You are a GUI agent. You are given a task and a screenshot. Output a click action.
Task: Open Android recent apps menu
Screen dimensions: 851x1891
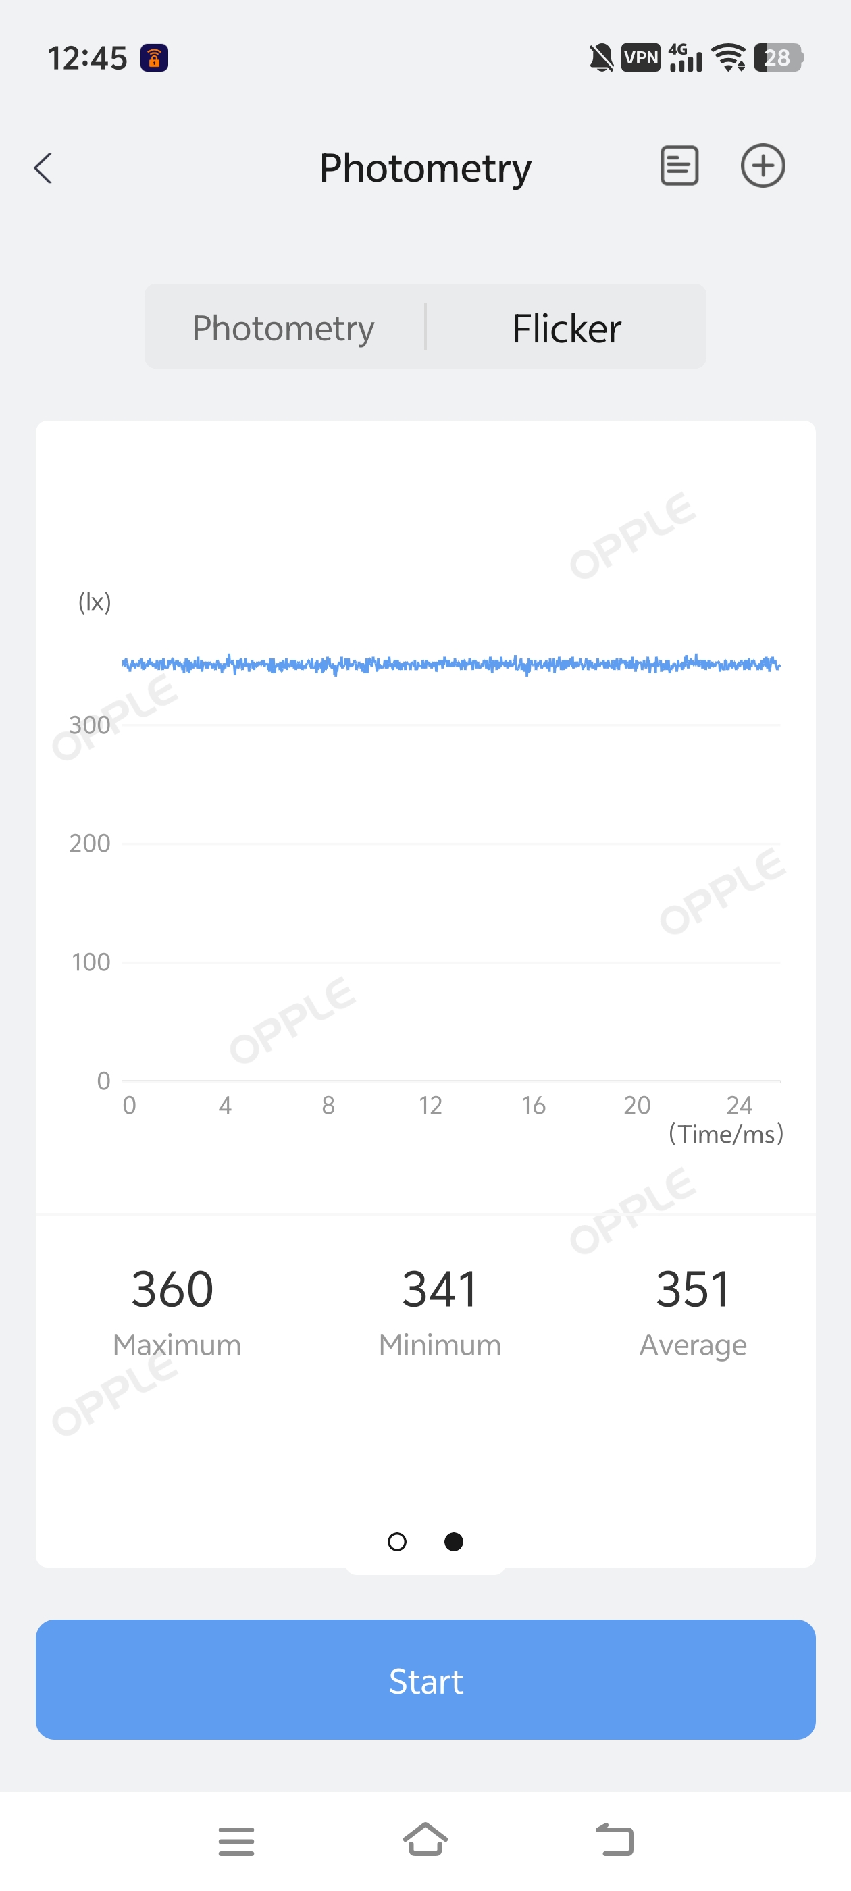tap(236, 1841)
